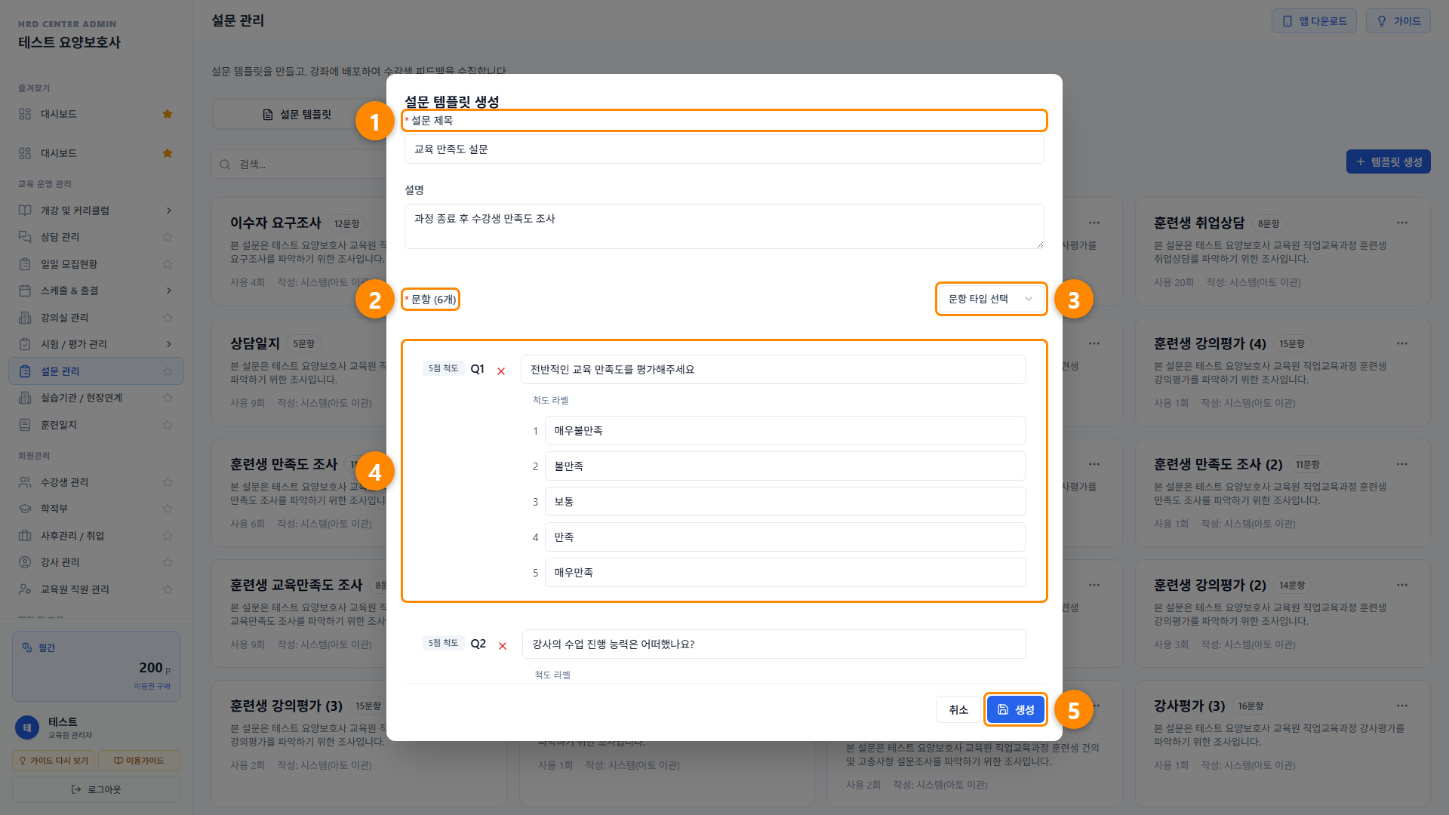
Task: Toggle favorite star for 강사 관리
Action: pyautogui.click(x=168, y=562)
